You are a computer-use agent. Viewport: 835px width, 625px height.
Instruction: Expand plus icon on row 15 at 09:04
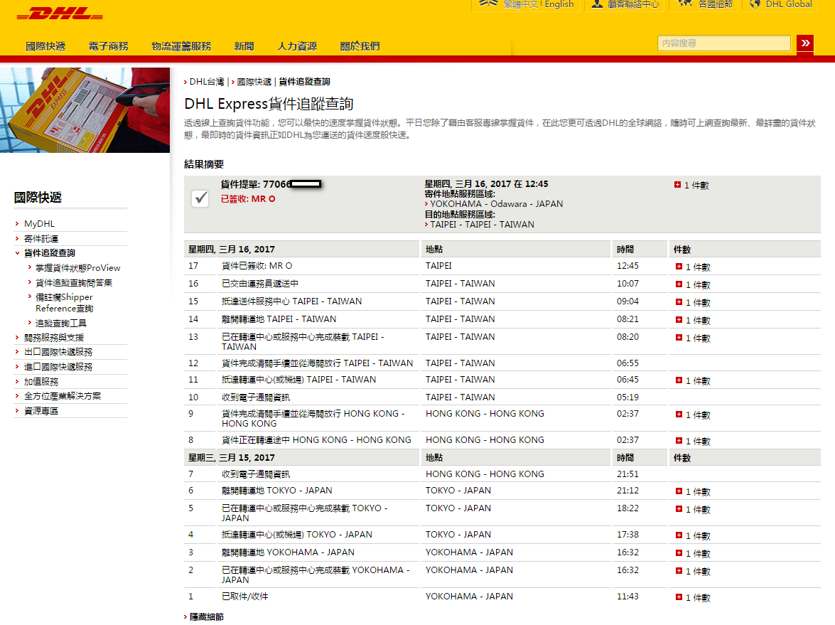point(679,302)
